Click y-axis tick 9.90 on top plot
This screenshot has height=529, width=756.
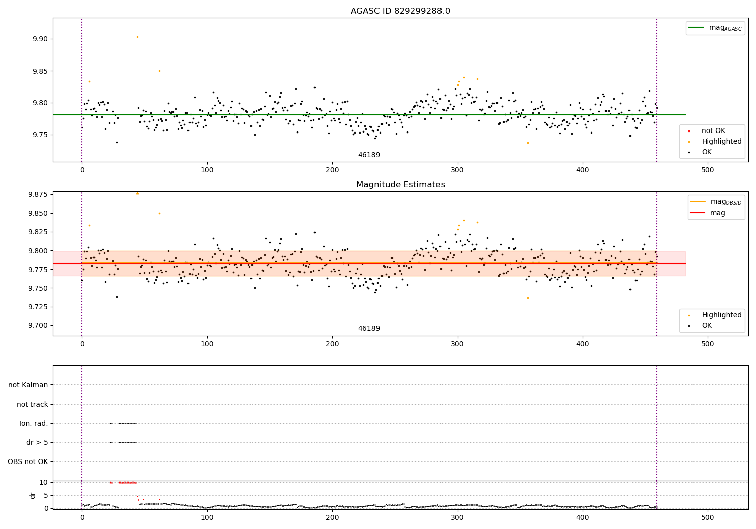(x=39, y=39)
